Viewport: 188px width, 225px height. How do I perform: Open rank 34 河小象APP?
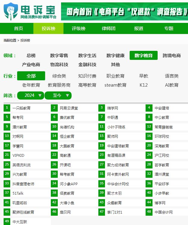(x=69, y=184)
